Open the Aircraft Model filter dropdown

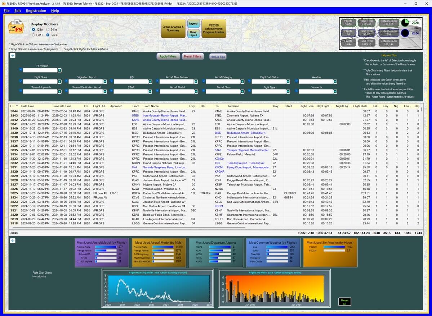click(x=196, y=92)
